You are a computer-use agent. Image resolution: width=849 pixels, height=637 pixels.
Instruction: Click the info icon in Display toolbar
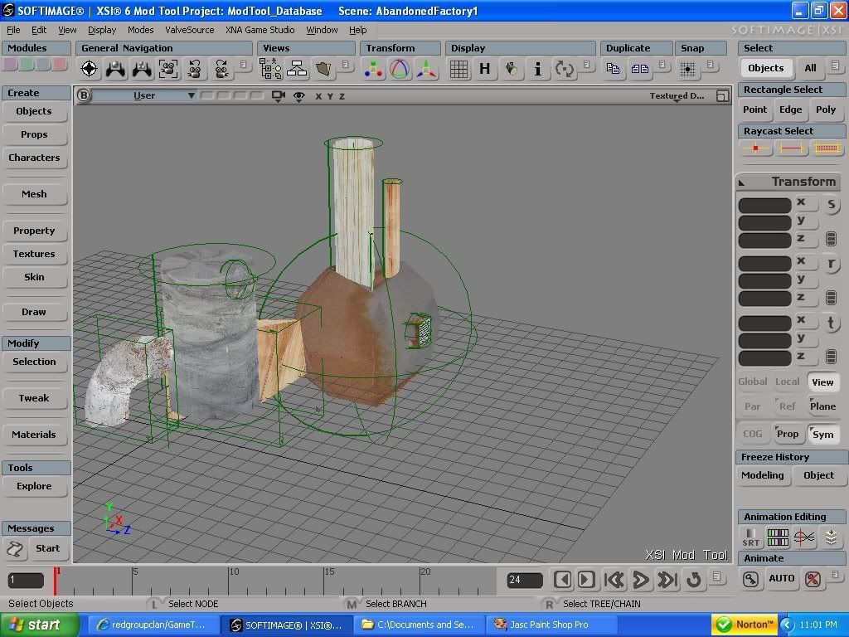pyautogui.click(x=537, y=69)
